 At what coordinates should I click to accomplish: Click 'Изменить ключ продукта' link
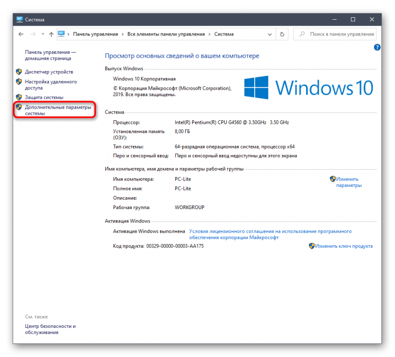[x=344, y=246]
